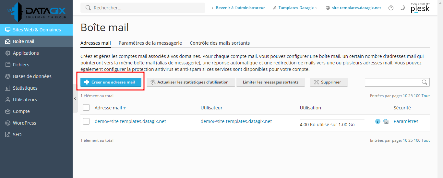The image size is (443, 178).
Task: Sort by the Adresse mail column header
Action: [108, 108]
